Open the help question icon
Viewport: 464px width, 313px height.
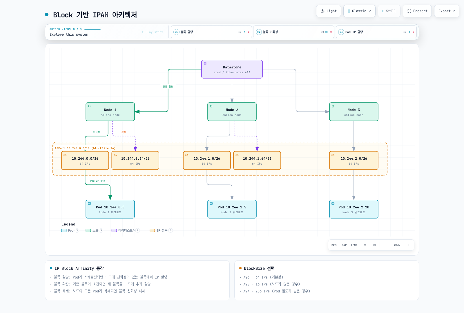[374, 245]
